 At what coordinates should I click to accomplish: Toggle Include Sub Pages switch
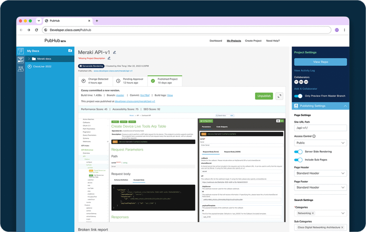click(x=298, y=160)
